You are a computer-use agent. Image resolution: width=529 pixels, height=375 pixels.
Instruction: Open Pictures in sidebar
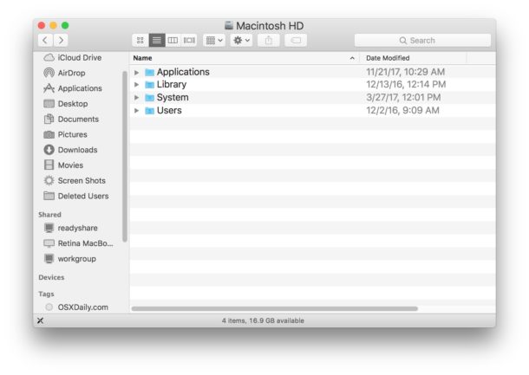pos(65,134)
